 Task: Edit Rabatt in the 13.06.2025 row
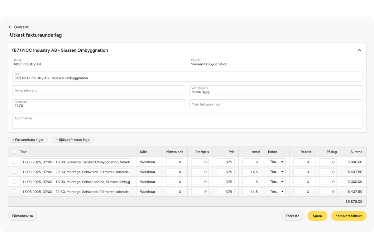[x=302, y=172]
